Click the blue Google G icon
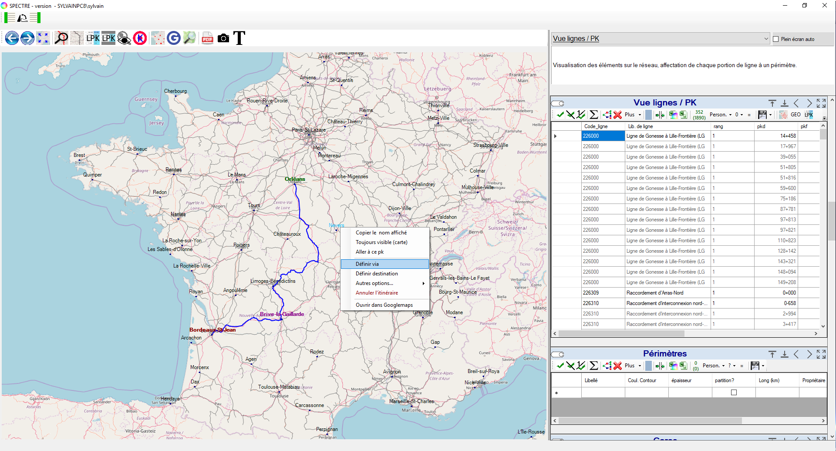Screen dimensions: 836x451 pyautogui.click(x=173, y=38)
